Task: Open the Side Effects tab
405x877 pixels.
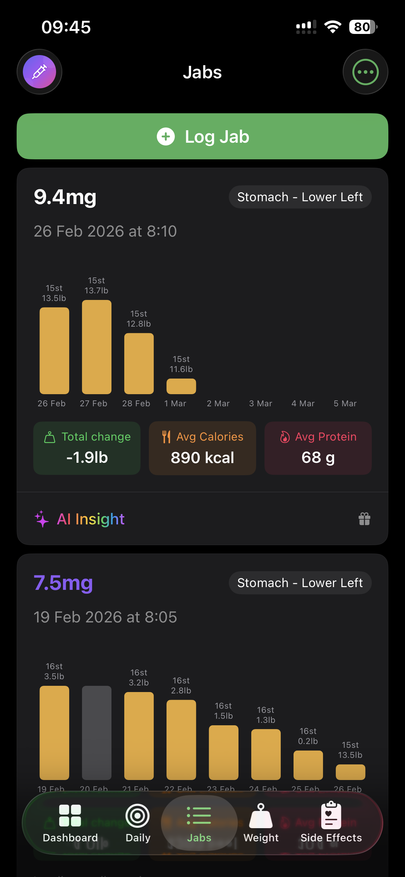Action: coord(331,823)
